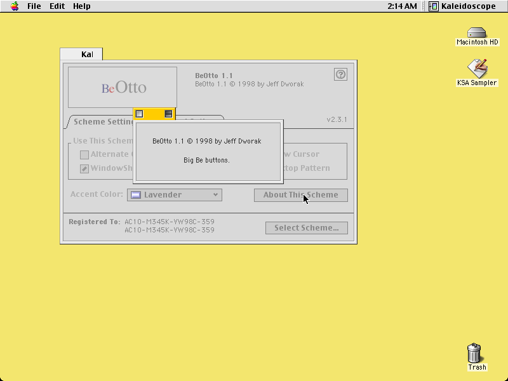The height and width of the screenshot is (381, 508).
Task: Open the Apple menu
Action: tap(15, 6)
